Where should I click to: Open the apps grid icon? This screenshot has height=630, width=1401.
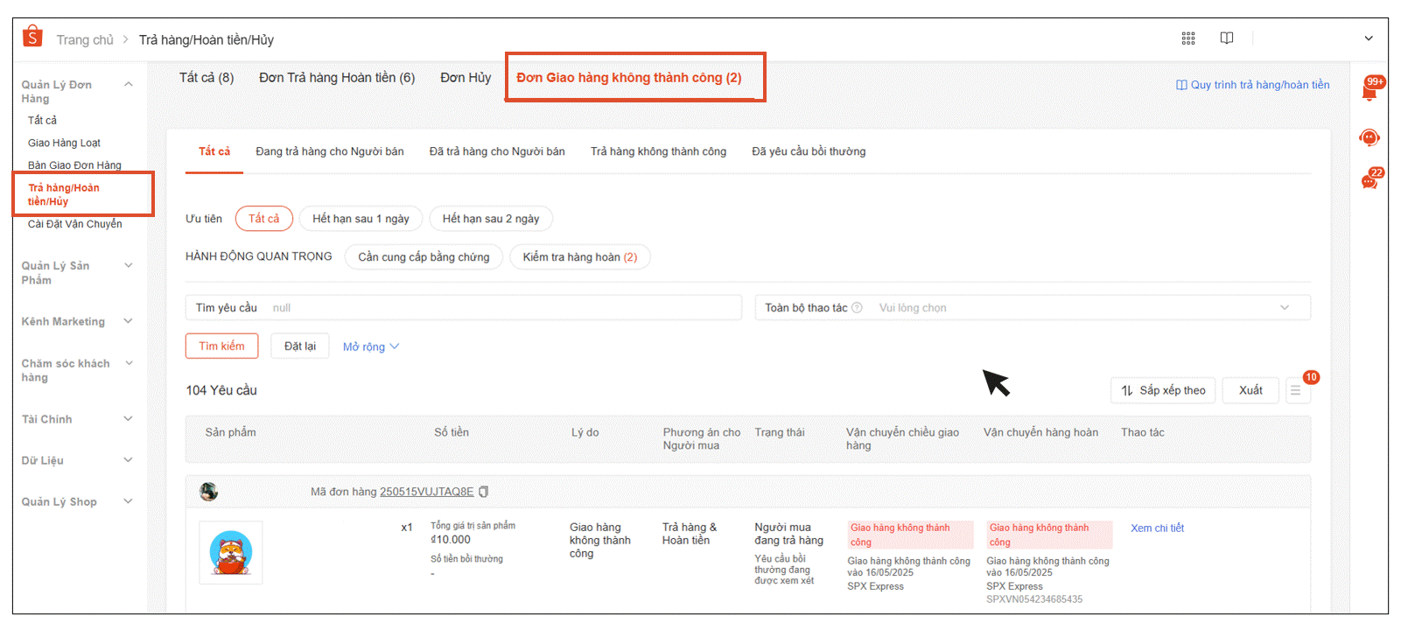[1188, 38]
